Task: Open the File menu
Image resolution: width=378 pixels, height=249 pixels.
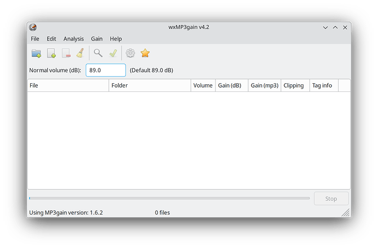Action: pyautogui.click(x=35, y=39)
